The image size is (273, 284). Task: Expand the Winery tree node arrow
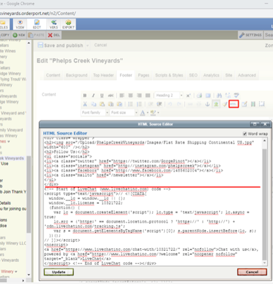tap(16, 272)
